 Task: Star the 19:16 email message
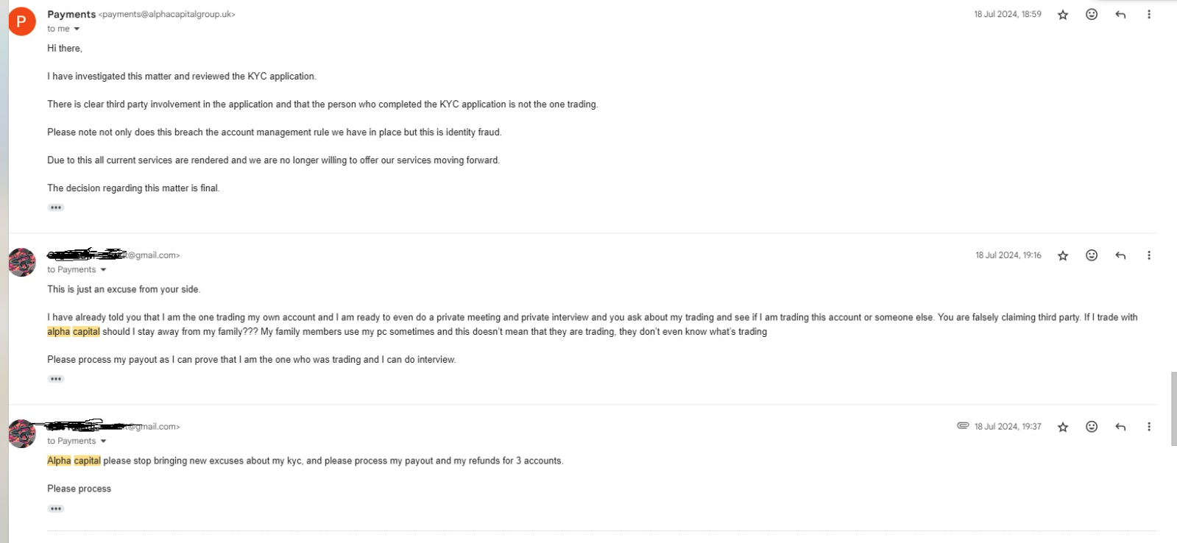pos(1063,256)
